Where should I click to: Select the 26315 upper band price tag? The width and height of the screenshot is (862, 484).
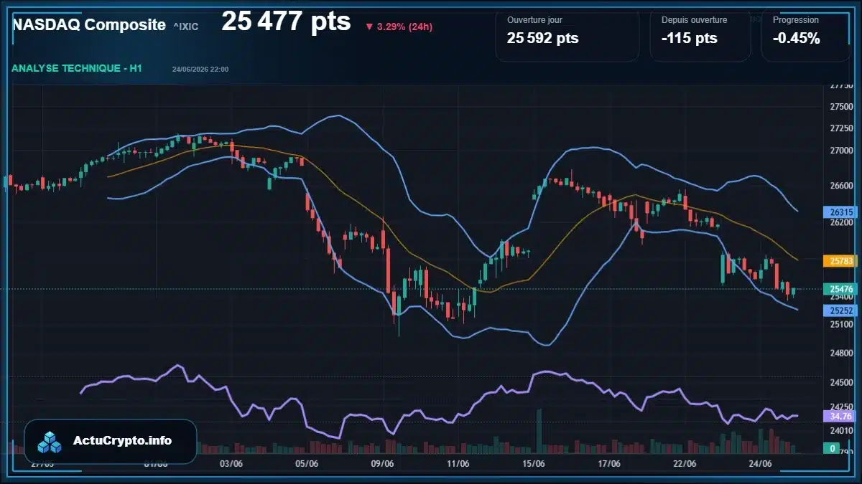coord(840,212)
